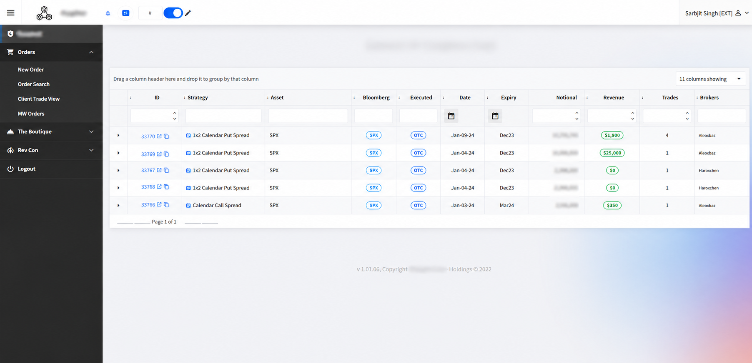Open the Executed column menu icon
752x363 pixels.
(399, 97)
